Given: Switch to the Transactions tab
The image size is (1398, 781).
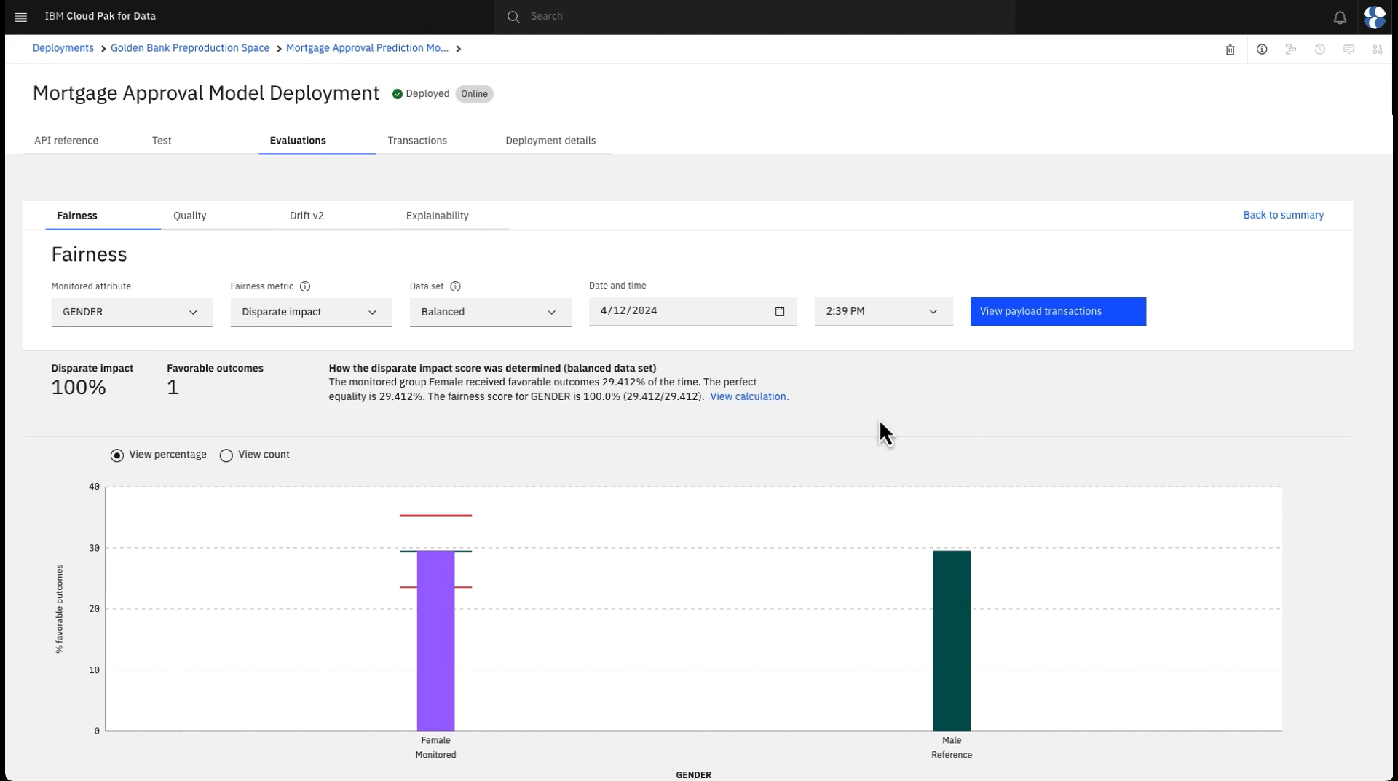Looking at the screenshot, I should click(x=417, y=141).
